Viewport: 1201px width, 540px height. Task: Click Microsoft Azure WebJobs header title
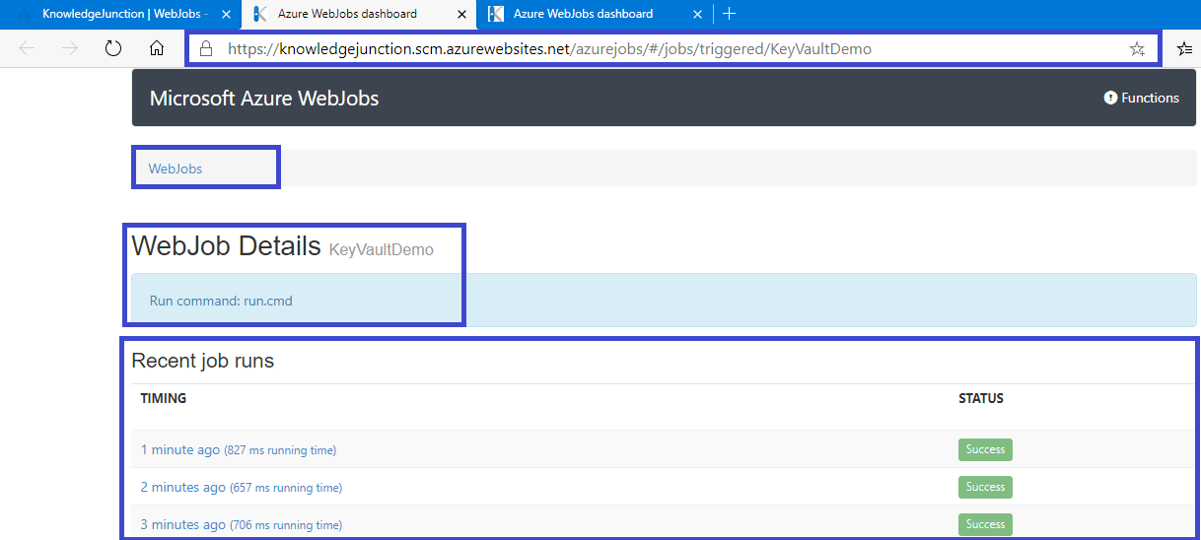coord(264,98)
